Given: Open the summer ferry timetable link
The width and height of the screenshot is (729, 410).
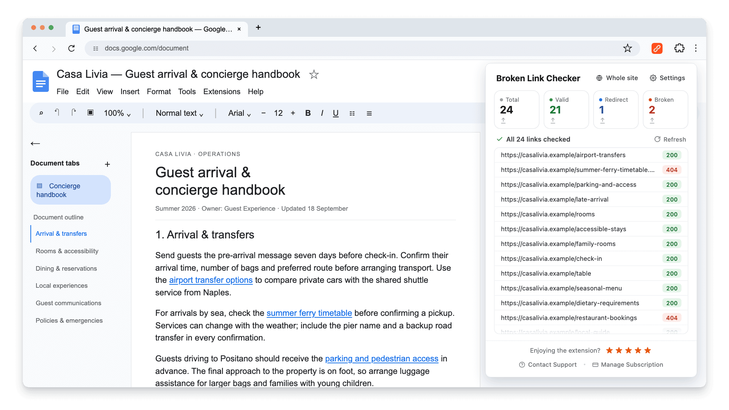Looking at the screenshot, I should click(309, 313).
